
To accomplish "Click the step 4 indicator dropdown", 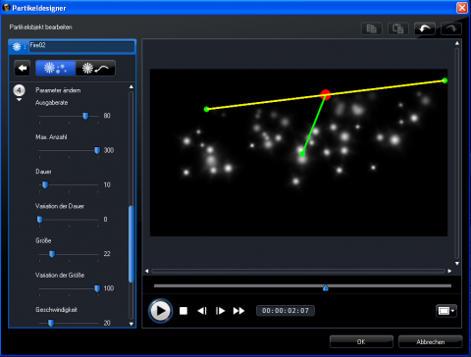I will (19, 93).
